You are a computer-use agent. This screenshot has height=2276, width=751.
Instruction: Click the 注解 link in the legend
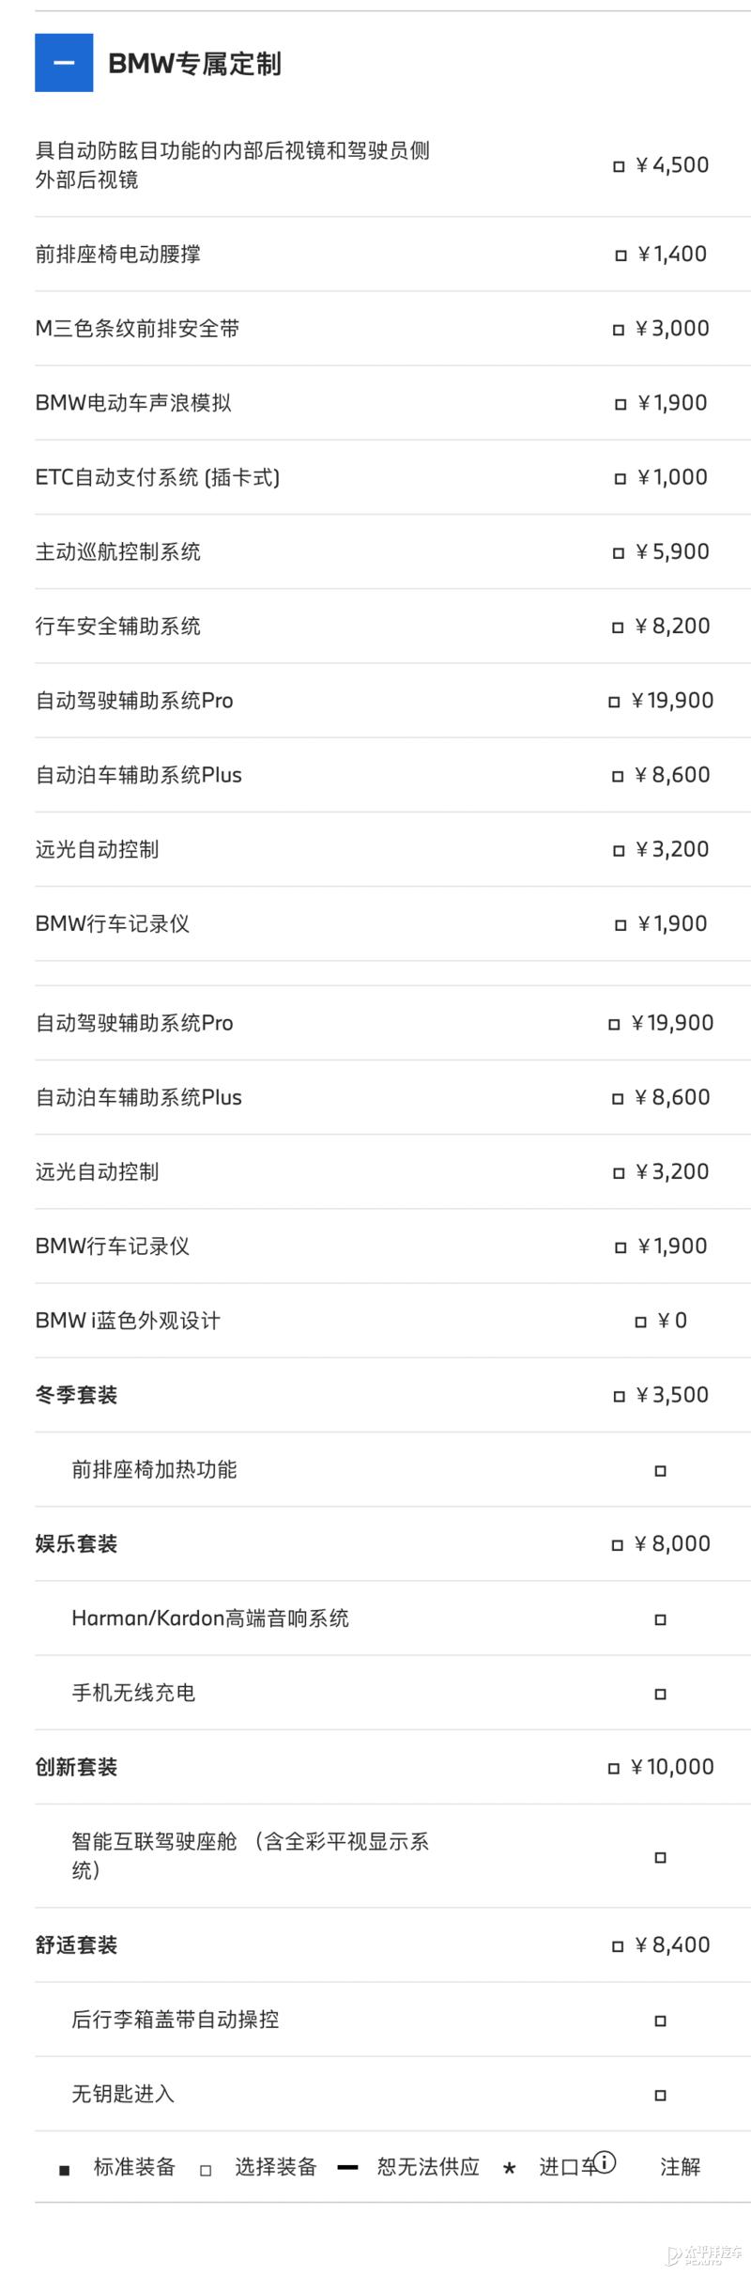[680, 2166]
